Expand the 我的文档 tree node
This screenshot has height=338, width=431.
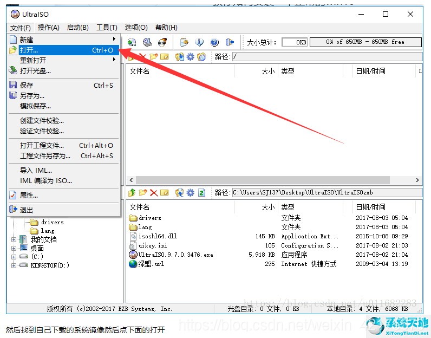pyautogui.click(x=14, y=239)
